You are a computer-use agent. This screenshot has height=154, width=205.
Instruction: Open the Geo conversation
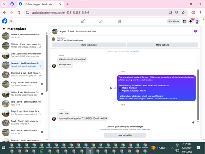[x=23, y=55]
